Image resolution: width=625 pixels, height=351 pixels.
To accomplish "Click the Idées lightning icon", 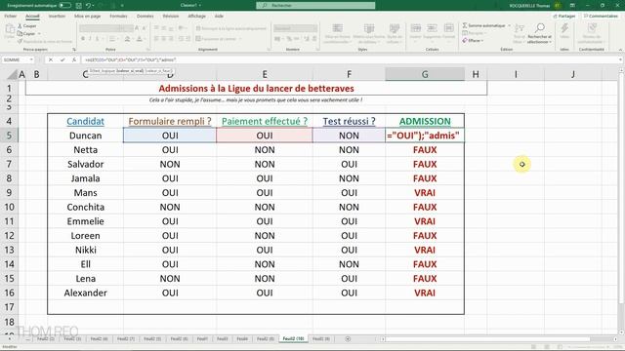I will click(564, 28).
